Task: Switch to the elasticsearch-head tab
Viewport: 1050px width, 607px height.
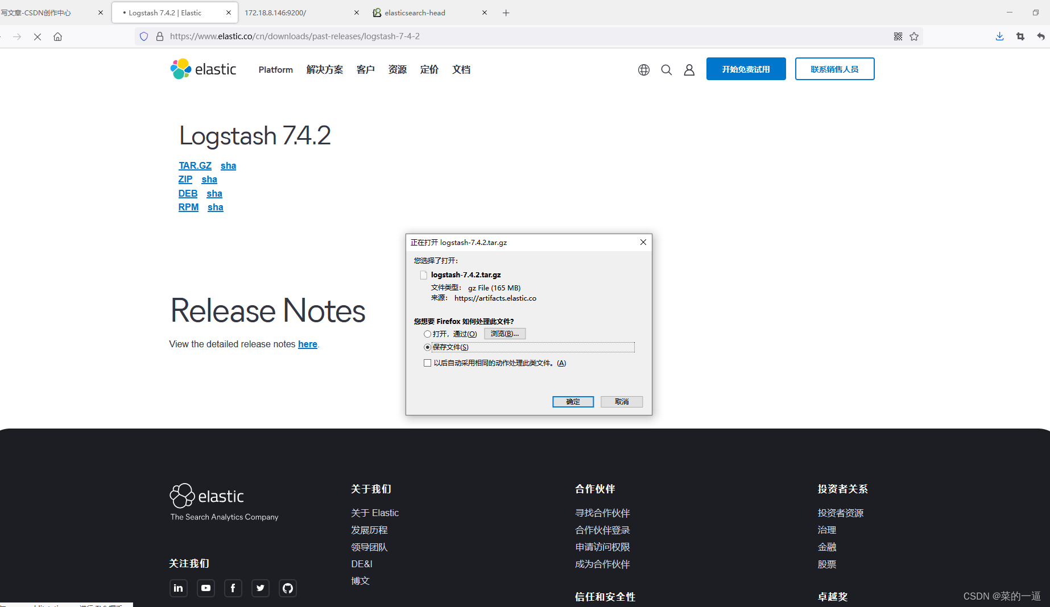Action: (x=416, y=12)
